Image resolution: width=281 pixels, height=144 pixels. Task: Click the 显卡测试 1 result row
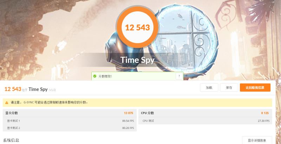(x=70, y=121)
